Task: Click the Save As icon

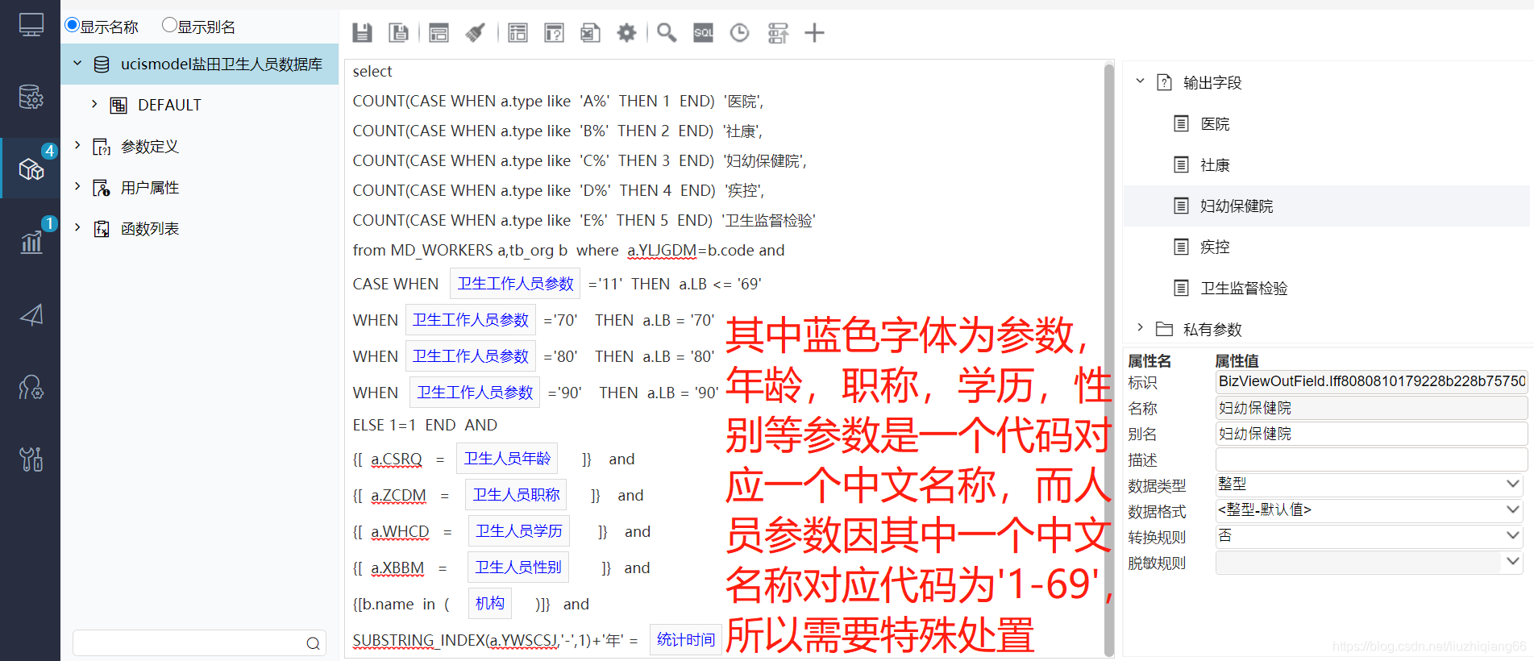Action: pyautogui.click(x=399, y=33)
